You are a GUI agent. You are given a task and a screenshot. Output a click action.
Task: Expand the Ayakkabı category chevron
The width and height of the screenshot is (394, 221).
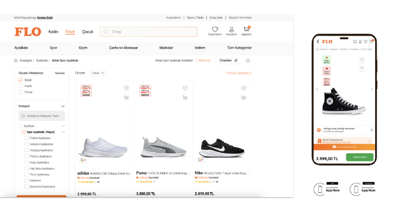[63, 126]
